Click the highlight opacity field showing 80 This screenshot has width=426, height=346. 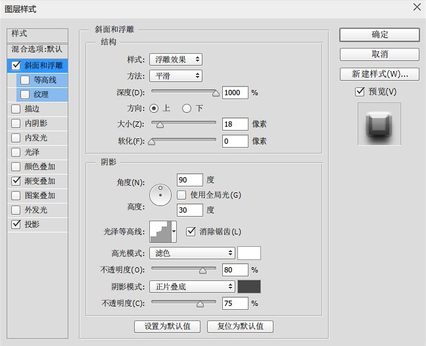click(235, 270)
